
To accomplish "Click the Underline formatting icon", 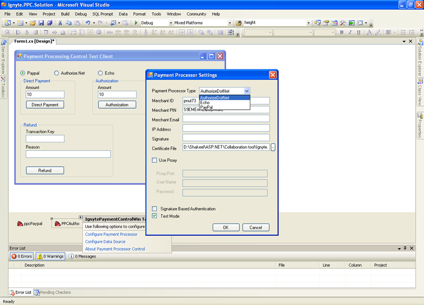I will [x=359, y=33].
